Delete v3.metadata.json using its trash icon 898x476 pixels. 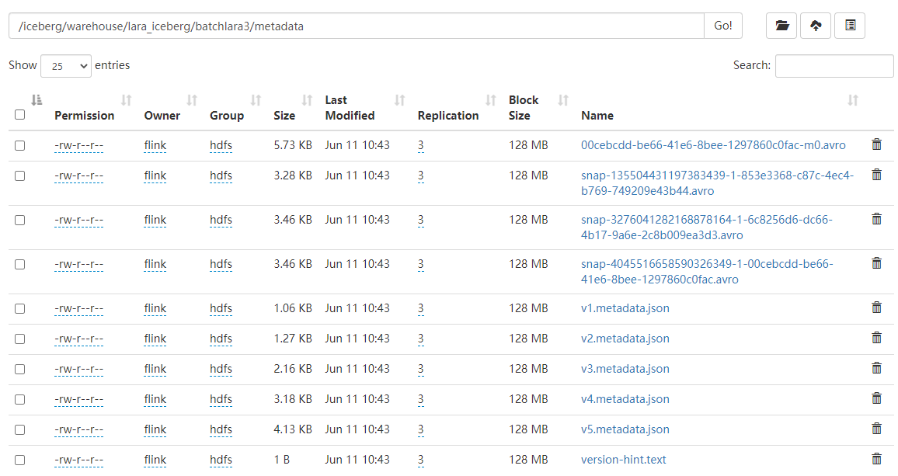point(876,369)
